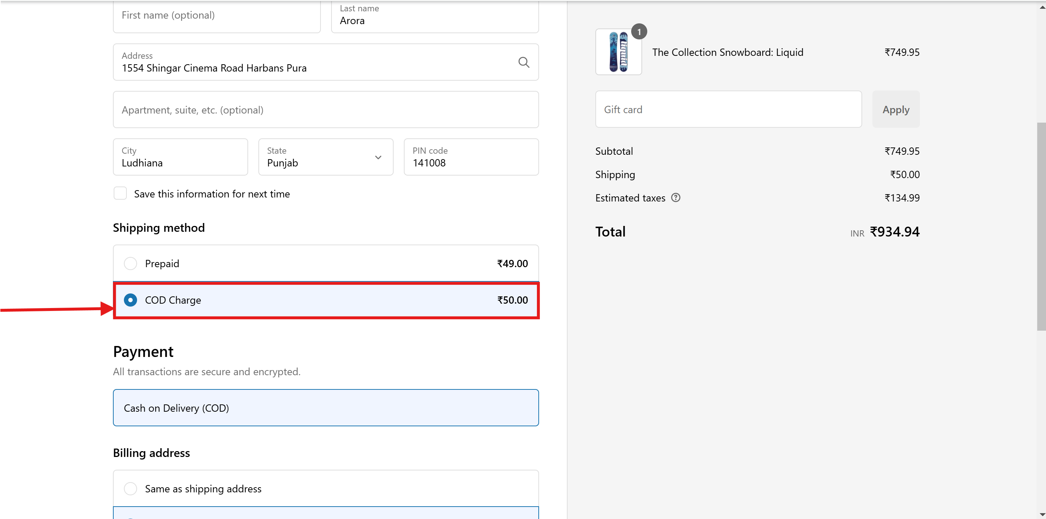Select the Prepaid shipping method

130,264
